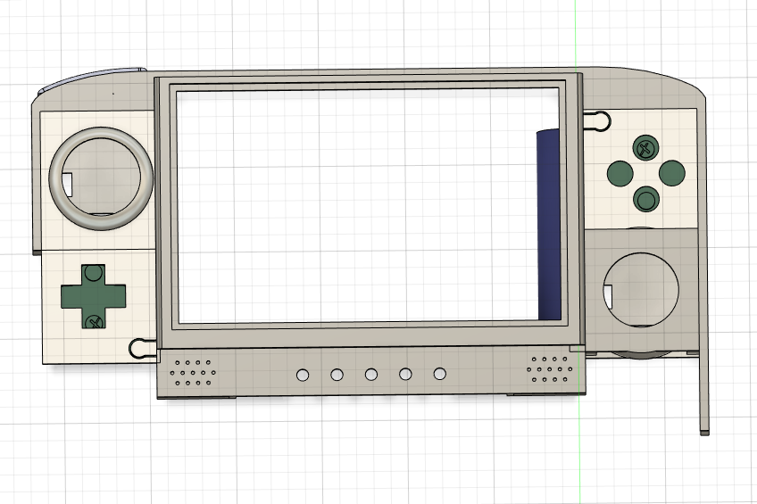Image resolution: width=757 pixels, height=504 pixels.
Task: Select the blue cylinder inside the screen opening
Action: [x=549, y=225]
